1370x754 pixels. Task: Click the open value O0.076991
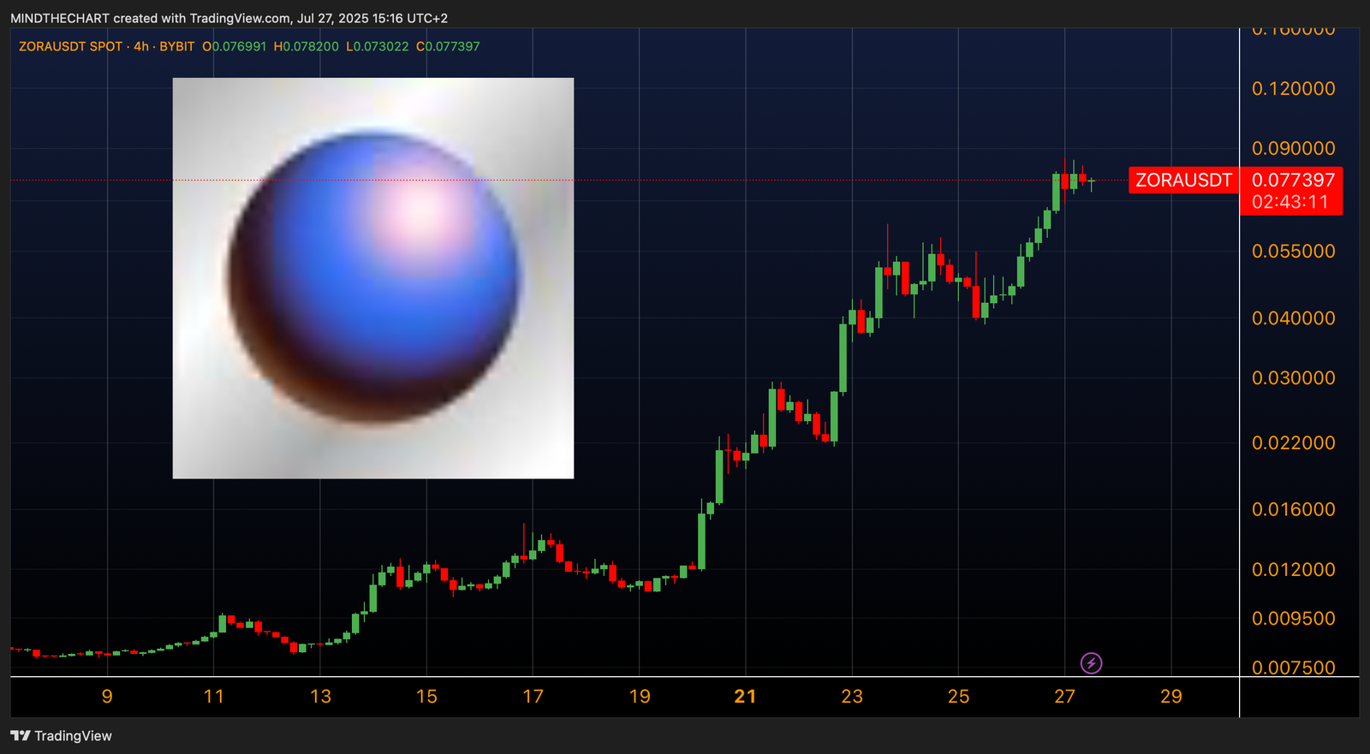(235, 46)
